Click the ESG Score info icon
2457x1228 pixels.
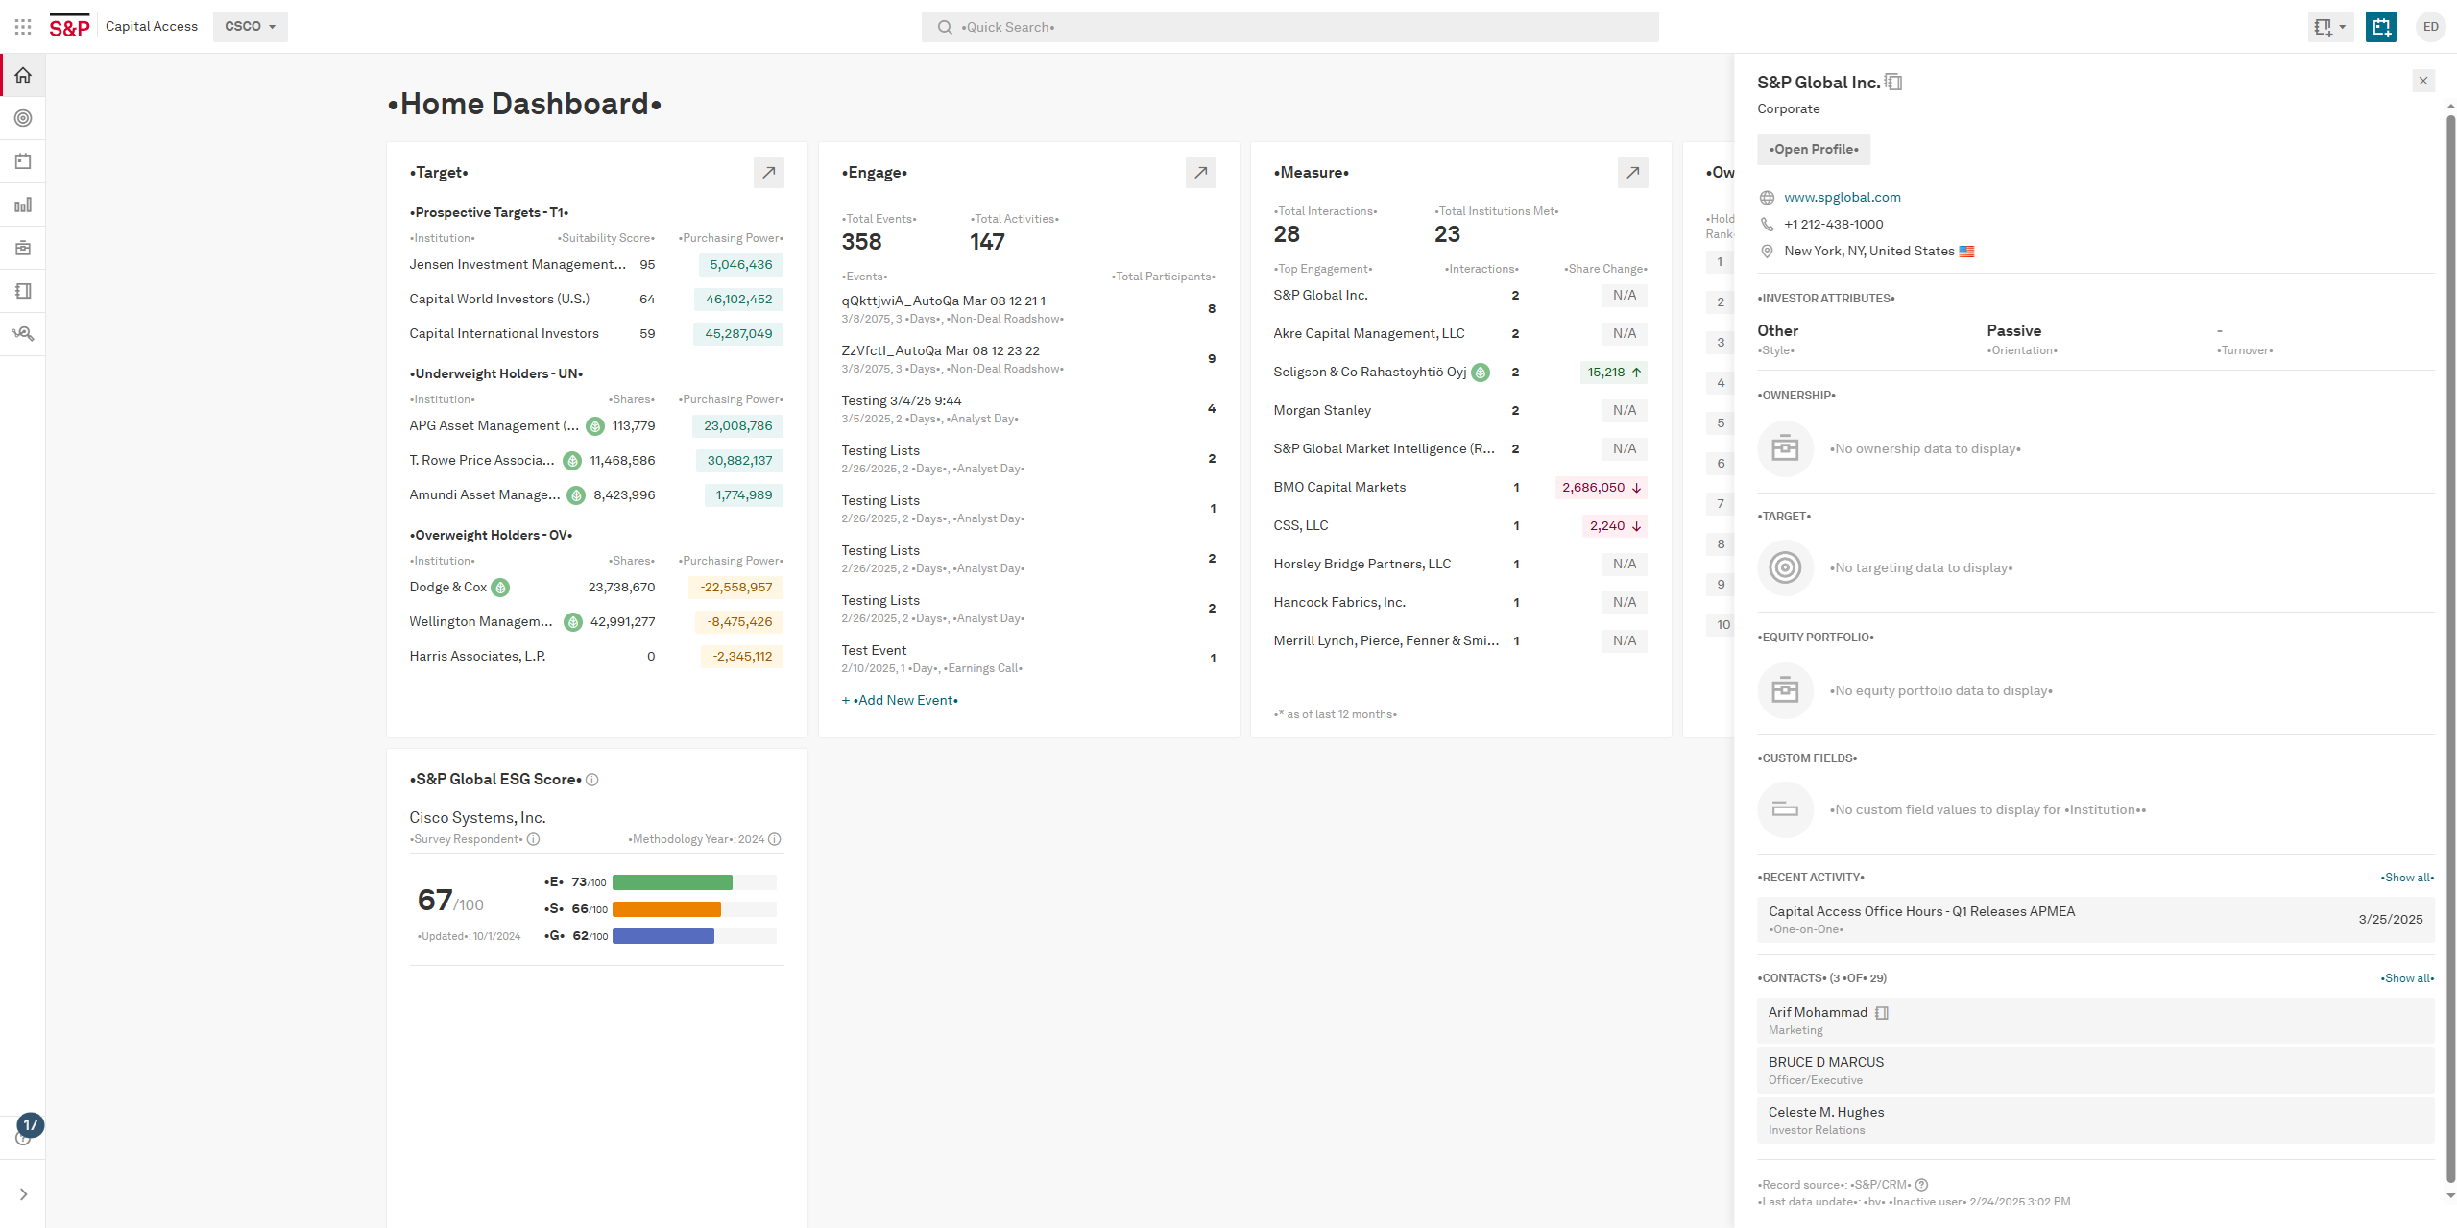[592, 780]
